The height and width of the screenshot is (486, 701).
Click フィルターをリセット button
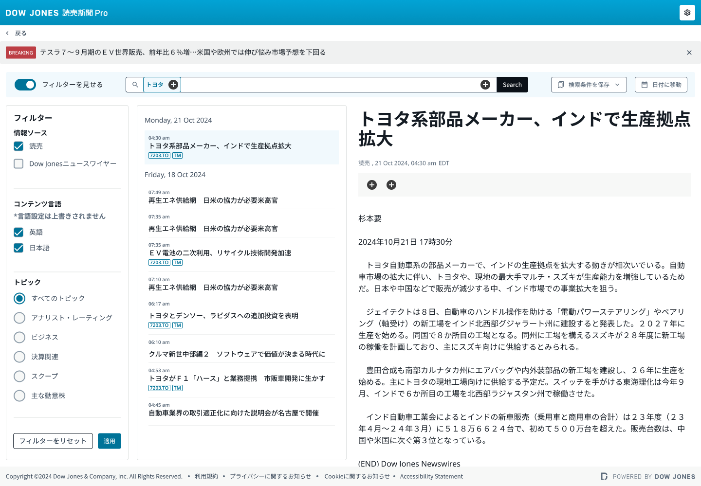[x=53, y=441]
